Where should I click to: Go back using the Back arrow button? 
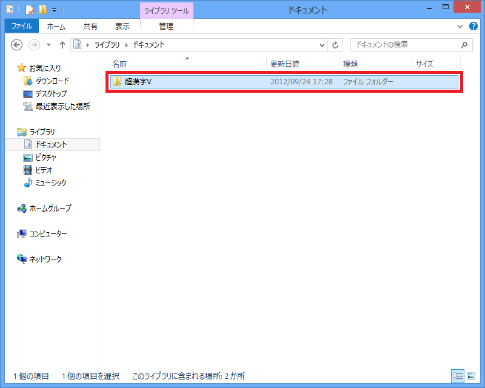pyautogui.click(x=18, y=45)
